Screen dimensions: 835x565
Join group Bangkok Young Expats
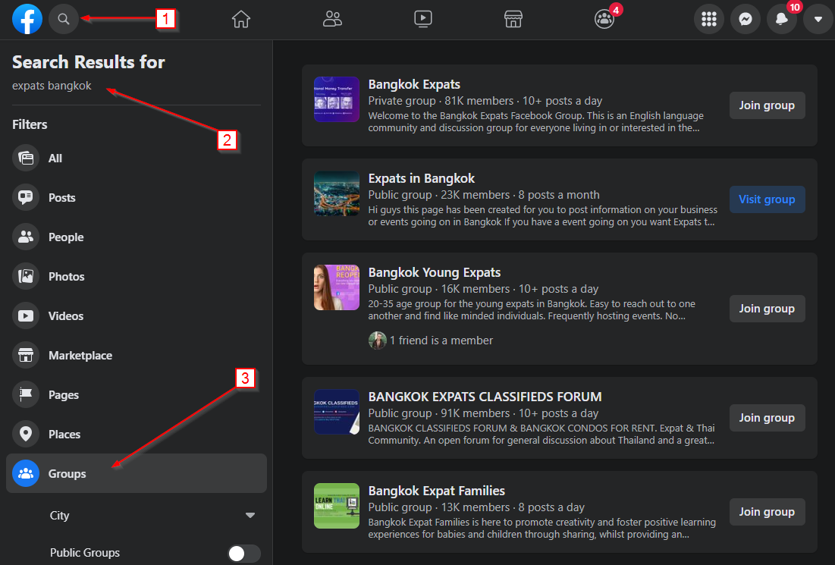[x=767, y=309]
